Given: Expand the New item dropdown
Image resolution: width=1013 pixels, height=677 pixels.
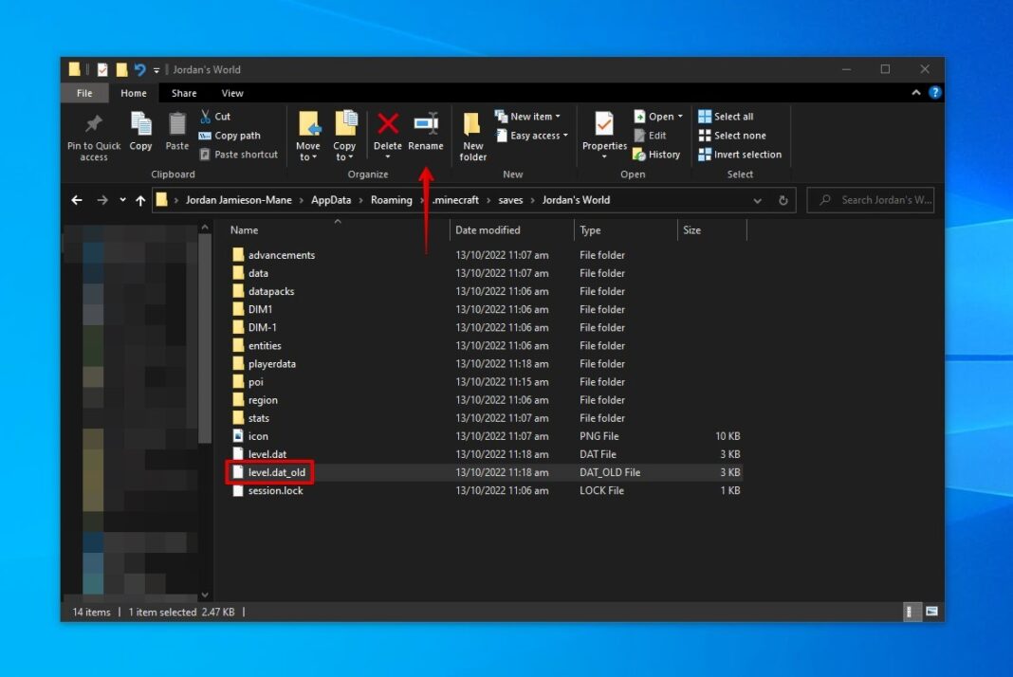Looking at the screenshot, I should click(530, 115).
